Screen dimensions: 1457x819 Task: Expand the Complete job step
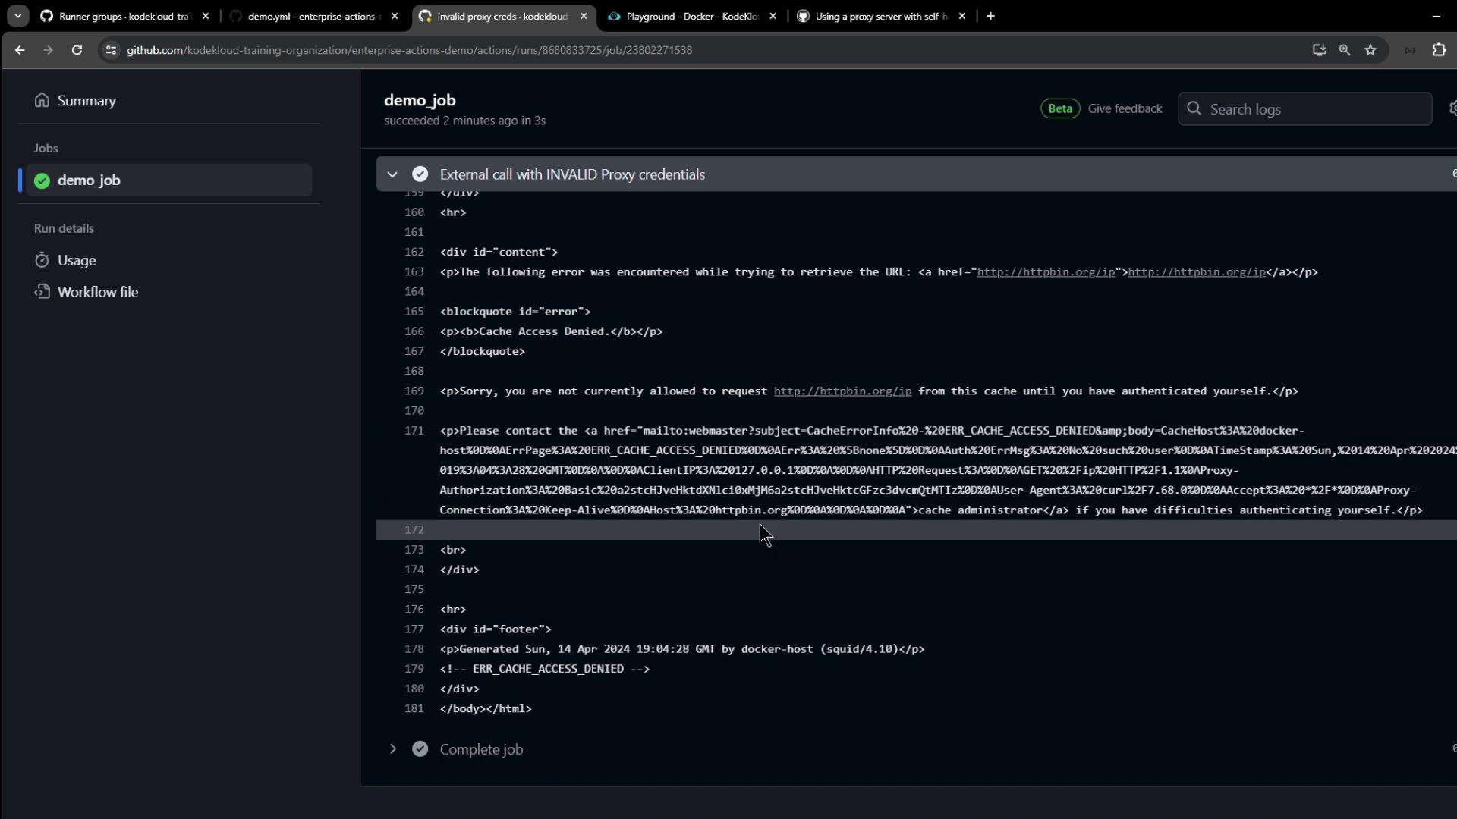click(392, 749)
